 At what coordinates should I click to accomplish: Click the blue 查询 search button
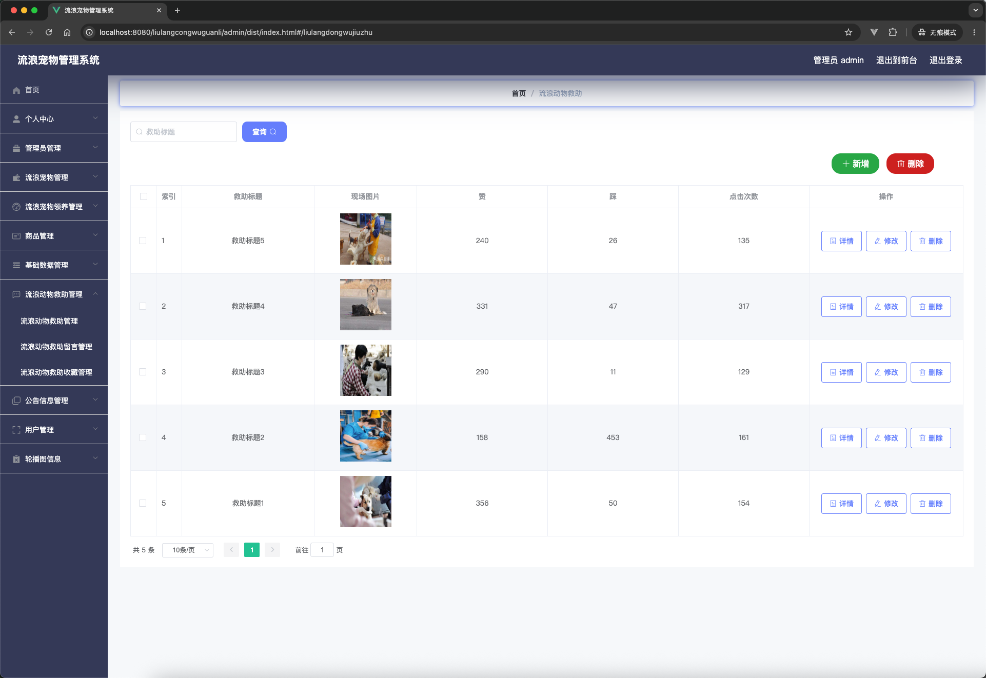click(x=264, y=132)
